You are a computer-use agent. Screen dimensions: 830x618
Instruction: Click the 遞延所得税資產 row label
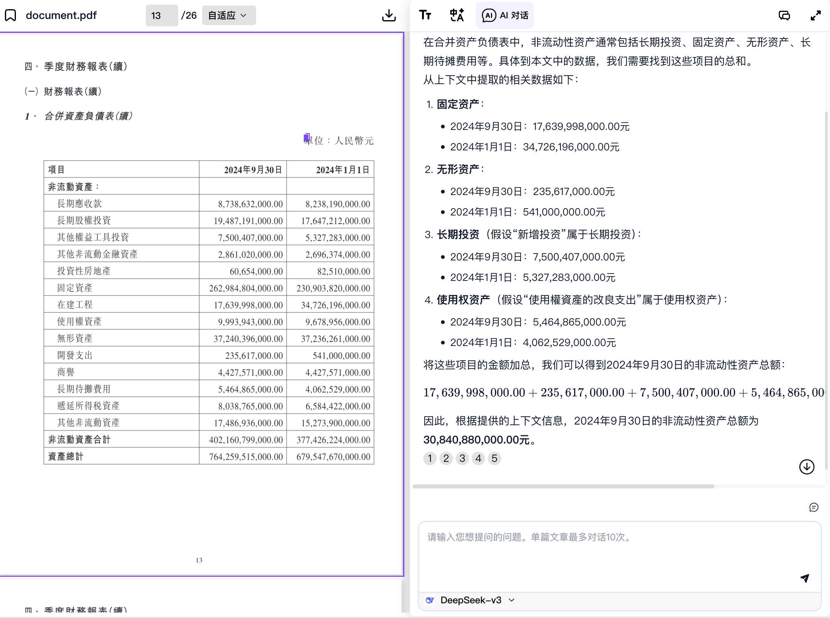88,406
